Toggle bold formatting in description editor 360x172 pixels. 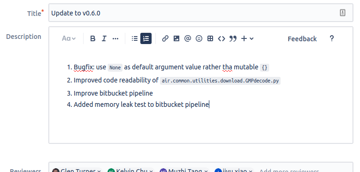pyautogui.click(x=93, y=38)
